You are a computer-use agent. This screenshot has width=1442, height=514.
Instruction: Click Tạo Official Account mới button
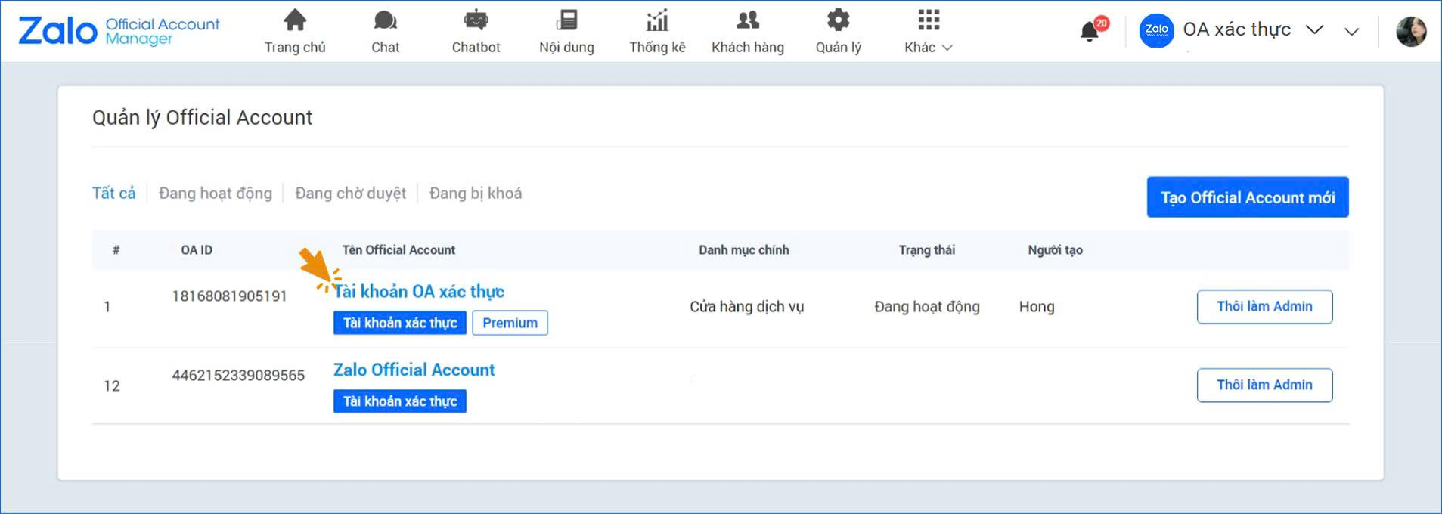[1247, 197]
